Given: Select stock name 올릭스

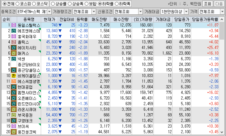Looking at the screenshot, I should pyautogui.click(x=23, y=42).
